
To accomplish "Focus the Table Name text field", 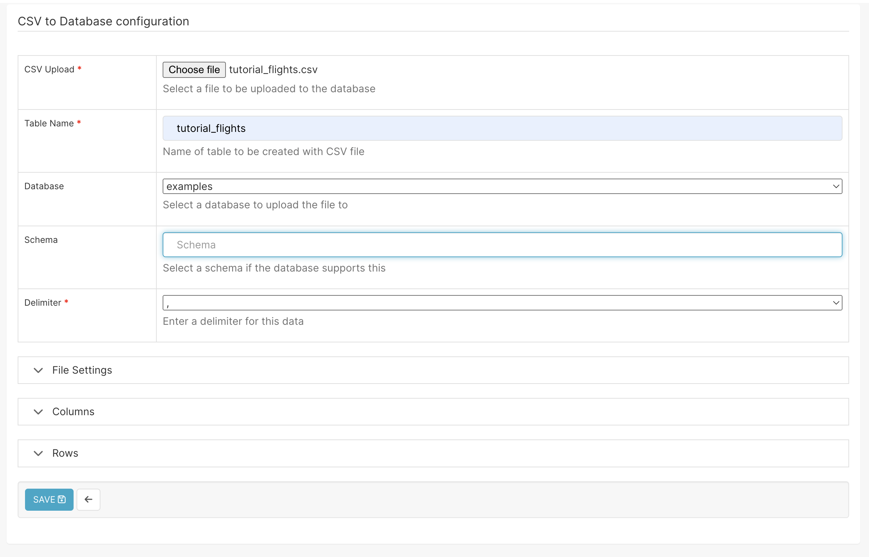I will 502,129.
